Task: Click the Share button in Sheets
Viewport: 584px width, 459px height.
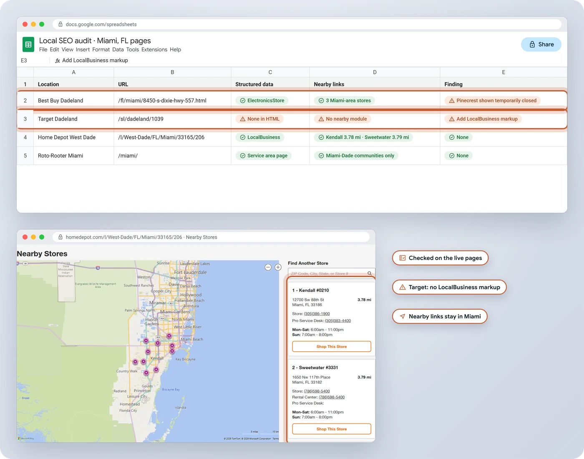Action: [x=541, y=44]
